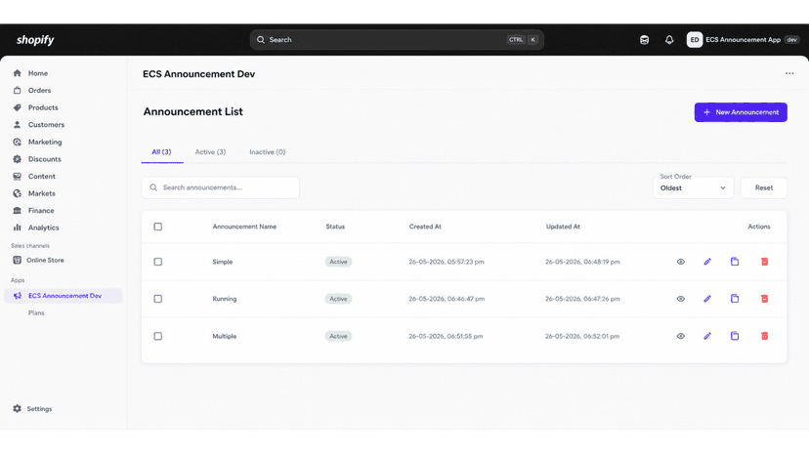Open the three-dot menu beside ECS Announcement Dev
The width and height of the screenshot is (809, 455).
tap(789, 73)
